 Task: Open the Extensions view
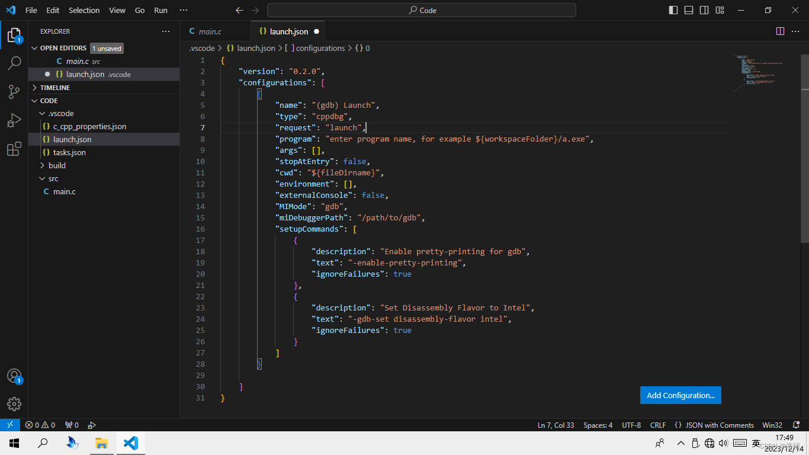[14, 149]
